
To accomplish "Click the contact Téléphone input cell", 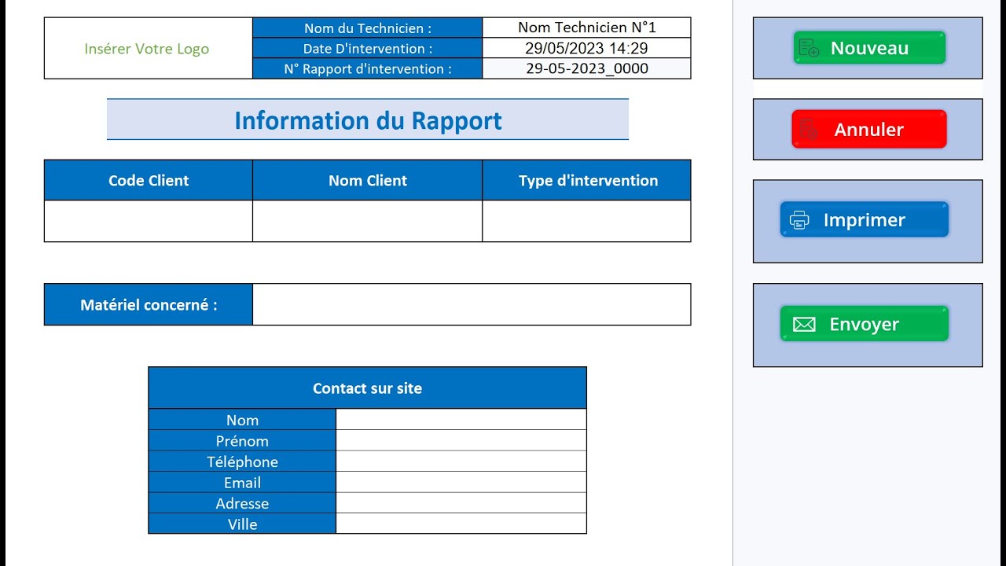I will [x=461, y=461].
